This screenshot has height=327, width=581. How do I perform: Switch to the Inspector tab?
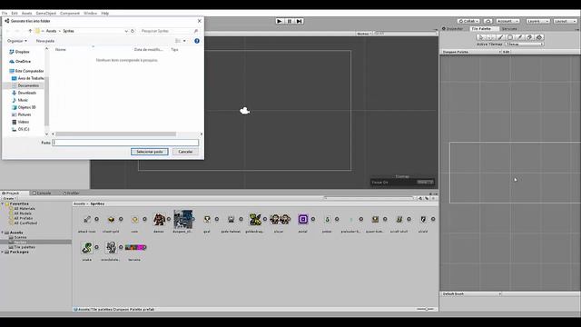tap(453, 28)
